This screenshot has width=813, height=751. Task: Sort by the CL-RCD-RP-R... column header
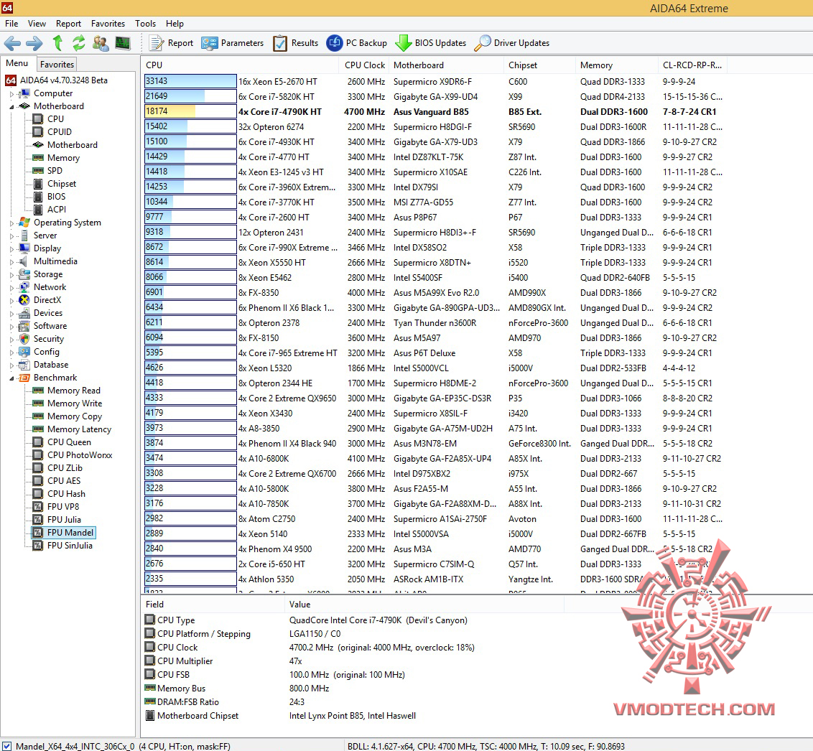coord(692,65)
